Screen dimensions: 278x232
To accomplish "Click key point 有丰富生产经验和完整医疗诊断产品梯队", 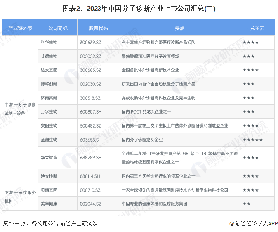I will click(x=158, y=43).
